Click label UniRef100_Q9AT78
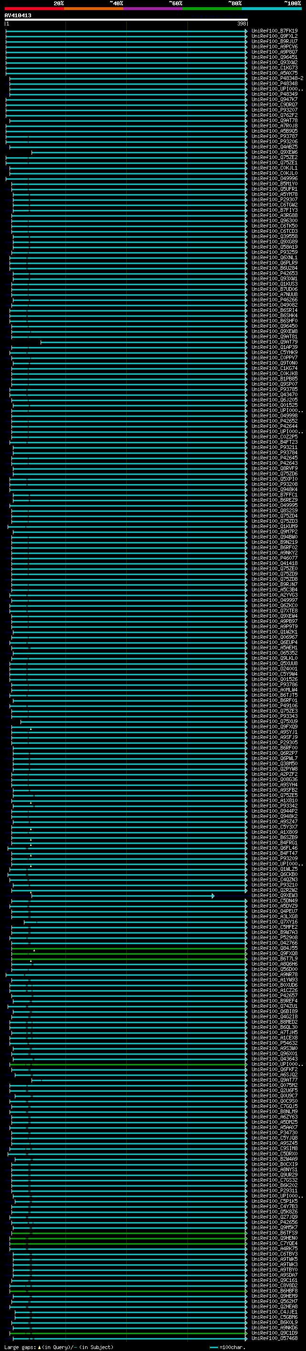This screenshot has height=1351, width=306. [x=274, y=121]
